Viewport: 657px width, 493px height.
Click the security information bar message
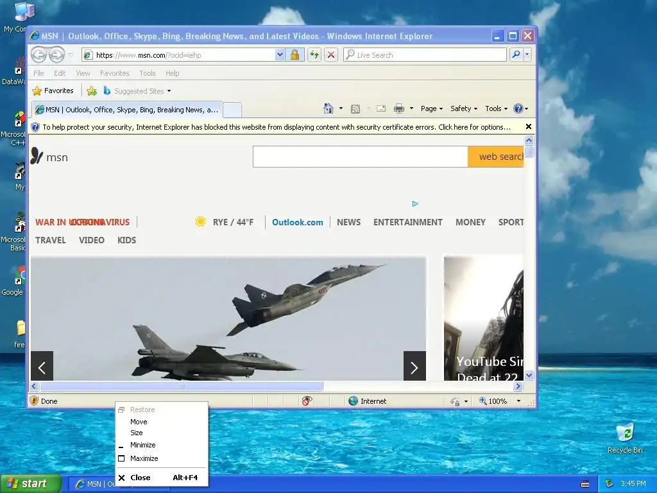[277, 127]
